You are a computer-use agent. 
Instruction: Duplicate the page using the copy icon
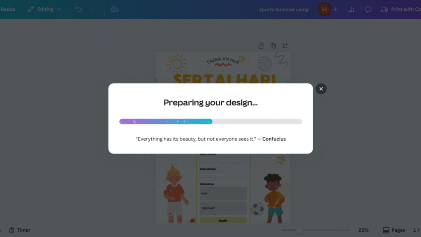(273, 46)
